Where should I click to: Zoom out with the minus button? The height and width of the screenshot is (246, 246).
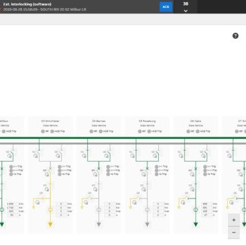click(234, 233)
